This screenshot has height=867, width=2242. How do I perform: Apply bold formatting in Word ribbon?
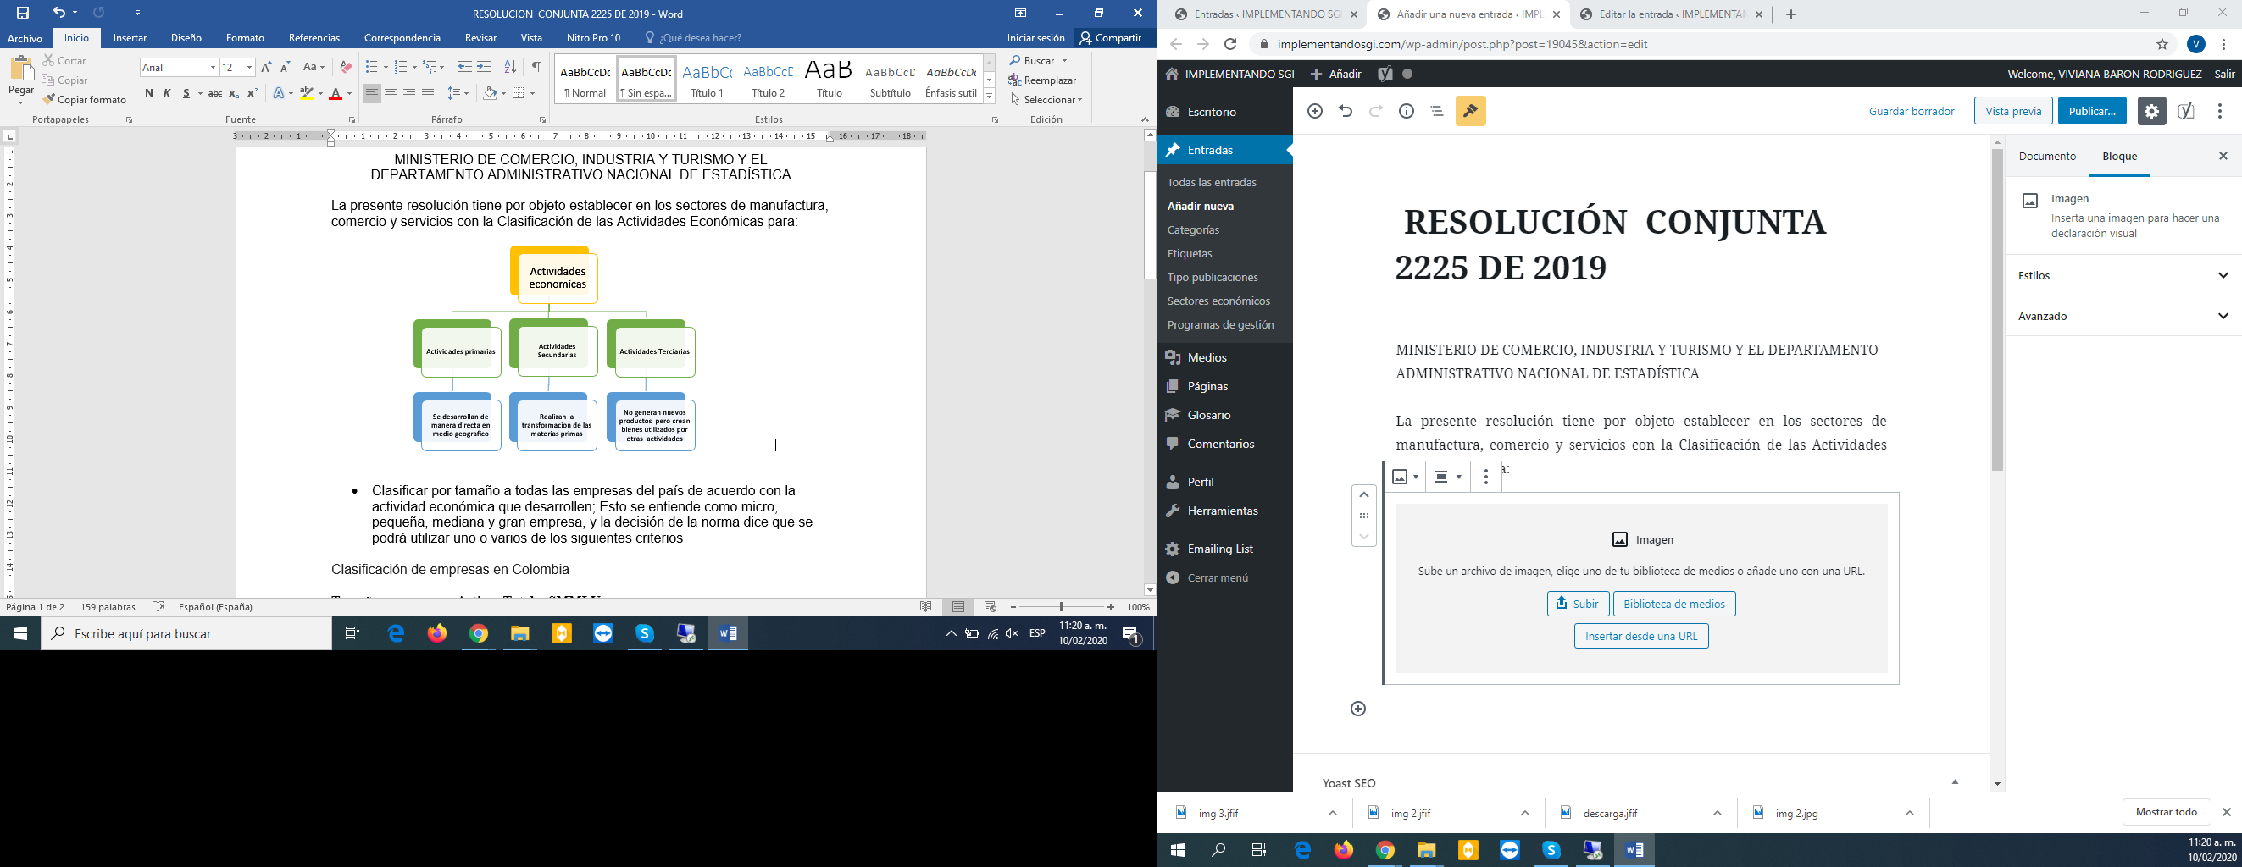(x=149, y=93)
